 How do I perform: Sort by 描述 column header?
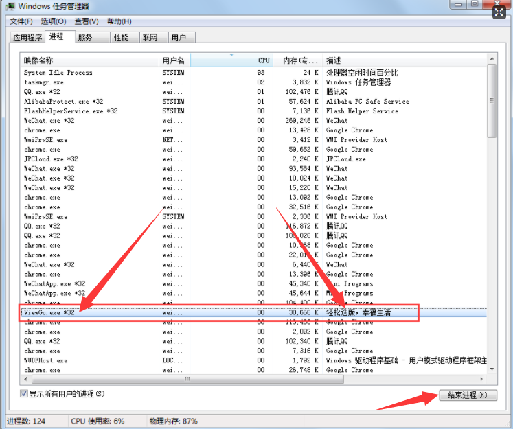pos(404,60)
